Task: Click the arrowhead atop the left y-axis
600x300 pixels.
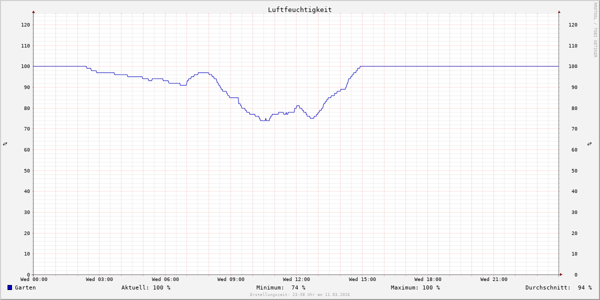Action: point(33,11)
